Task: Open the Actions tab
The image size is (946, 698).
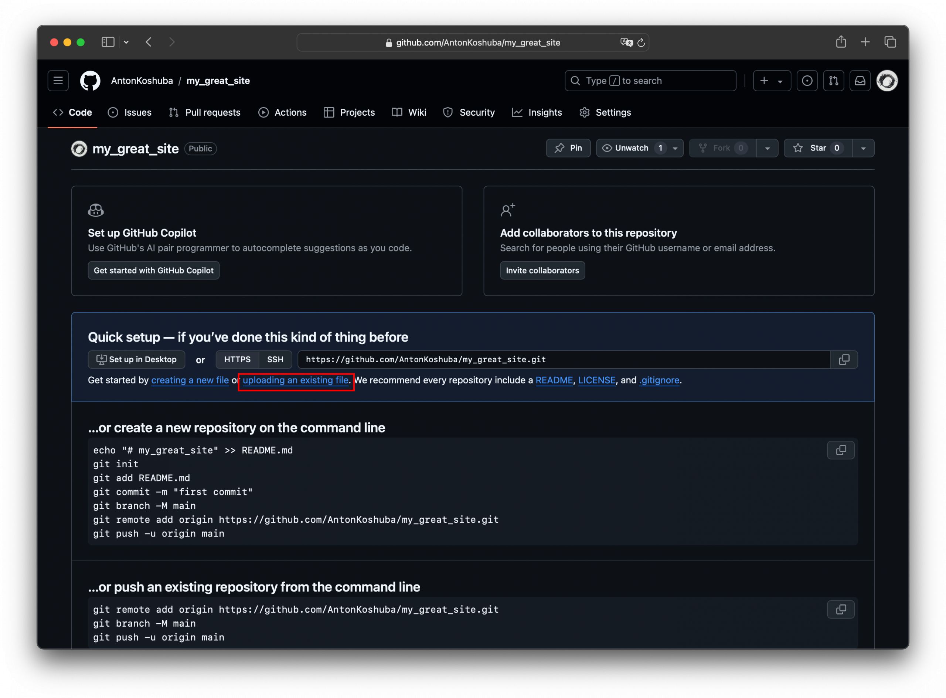Action: click(283, 112)
